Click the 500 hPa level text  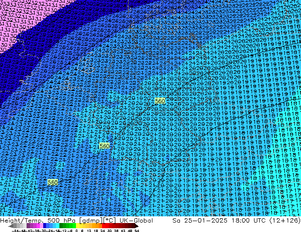61,221
